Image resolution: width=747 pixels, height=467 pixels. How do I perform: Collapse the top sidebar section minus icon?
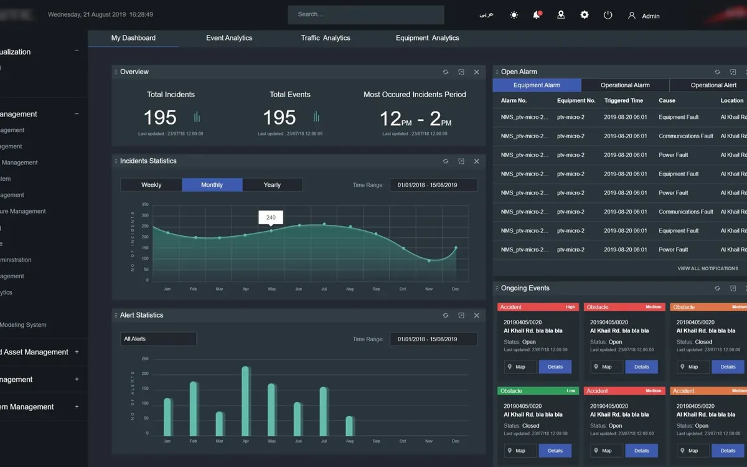[77, 50]
